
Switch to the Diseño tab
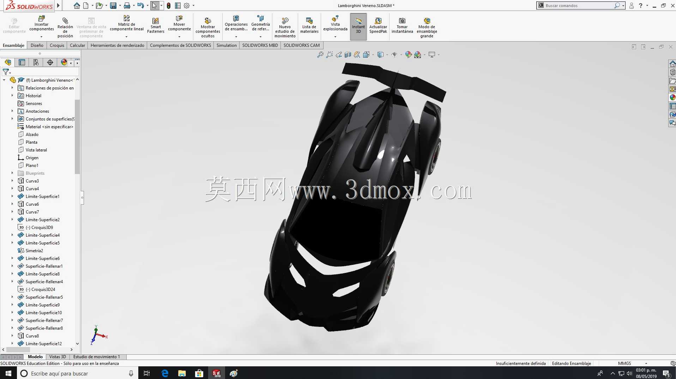click(37, 45)
